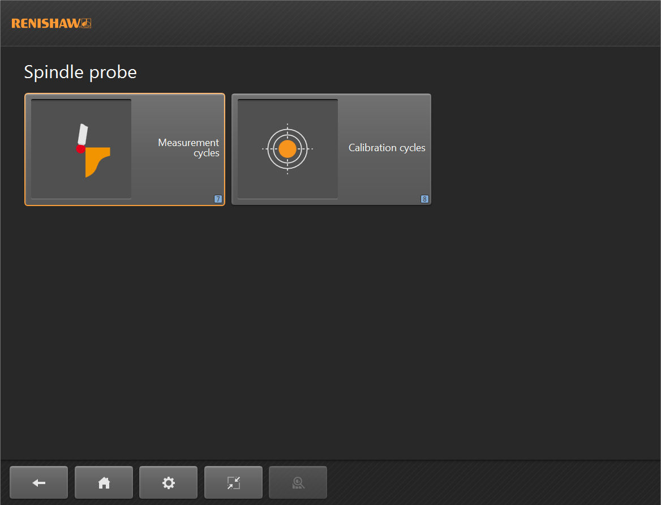
Task: Open settings via the gear icon
Action: 168,482
